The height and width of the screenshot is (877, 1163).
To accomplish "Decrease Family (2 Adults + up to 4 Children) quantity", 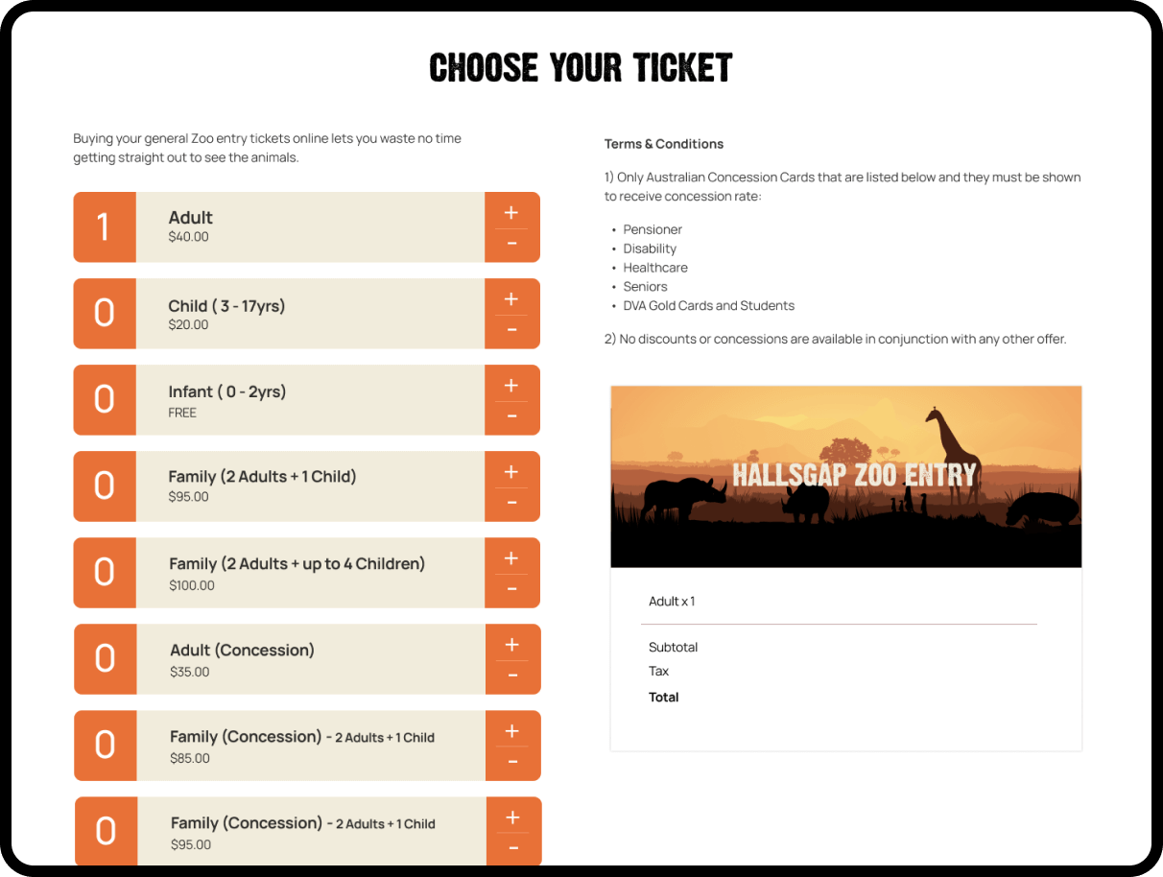I will (x=511, y=587).
